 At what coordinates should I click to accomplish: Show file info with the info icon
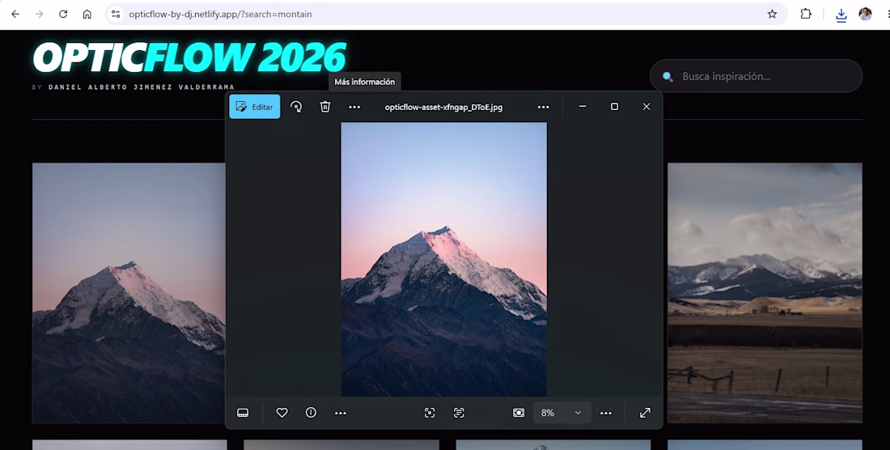tap(311, 413)
